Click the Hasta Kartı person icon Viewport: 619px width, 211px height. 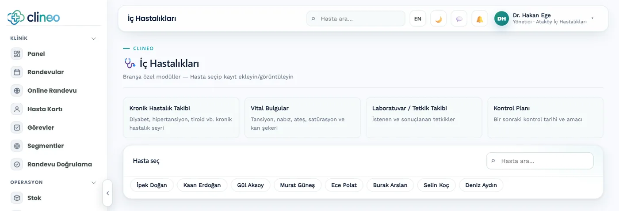[17, 109]
